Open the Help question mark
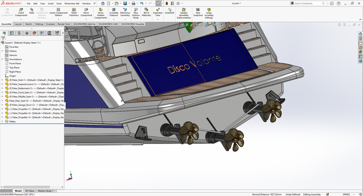 pyautogui.click(x=338, y=3)
